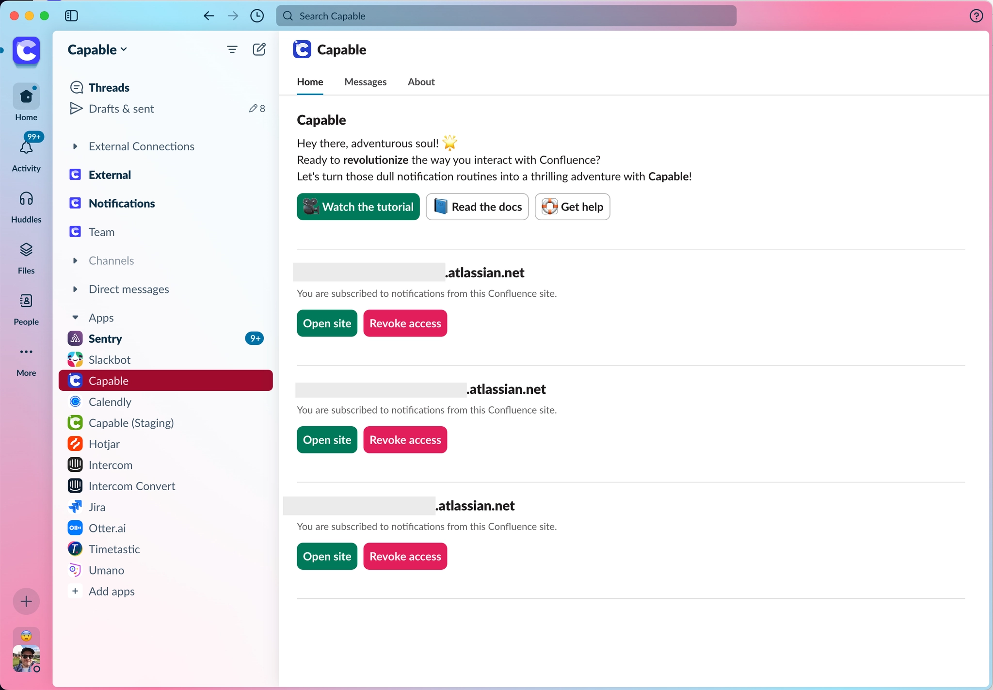Open the history clock icon in the title bar
This screenshot has height=690, width=993.
point(257,15)
